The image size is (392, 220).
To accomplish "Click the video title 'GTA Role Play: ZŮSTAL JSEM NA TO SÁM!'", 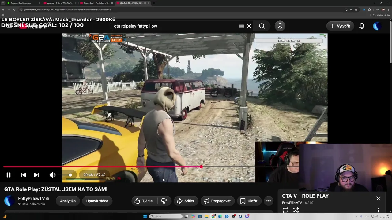I will coord(56,189).
